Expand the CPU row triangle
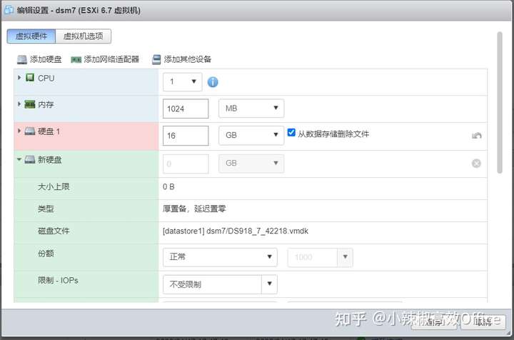The image size is (514, 340). click(x=19, y=78)
